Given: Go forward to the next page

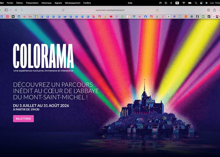Looking at the screenshot, I should tap(22, 10).
